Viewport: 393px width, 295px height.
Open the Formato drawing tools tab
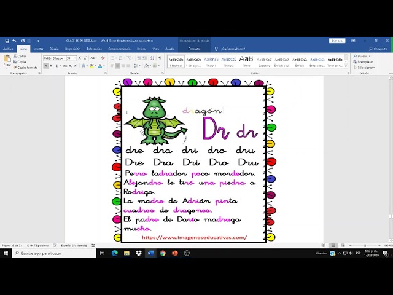point(194,49)
